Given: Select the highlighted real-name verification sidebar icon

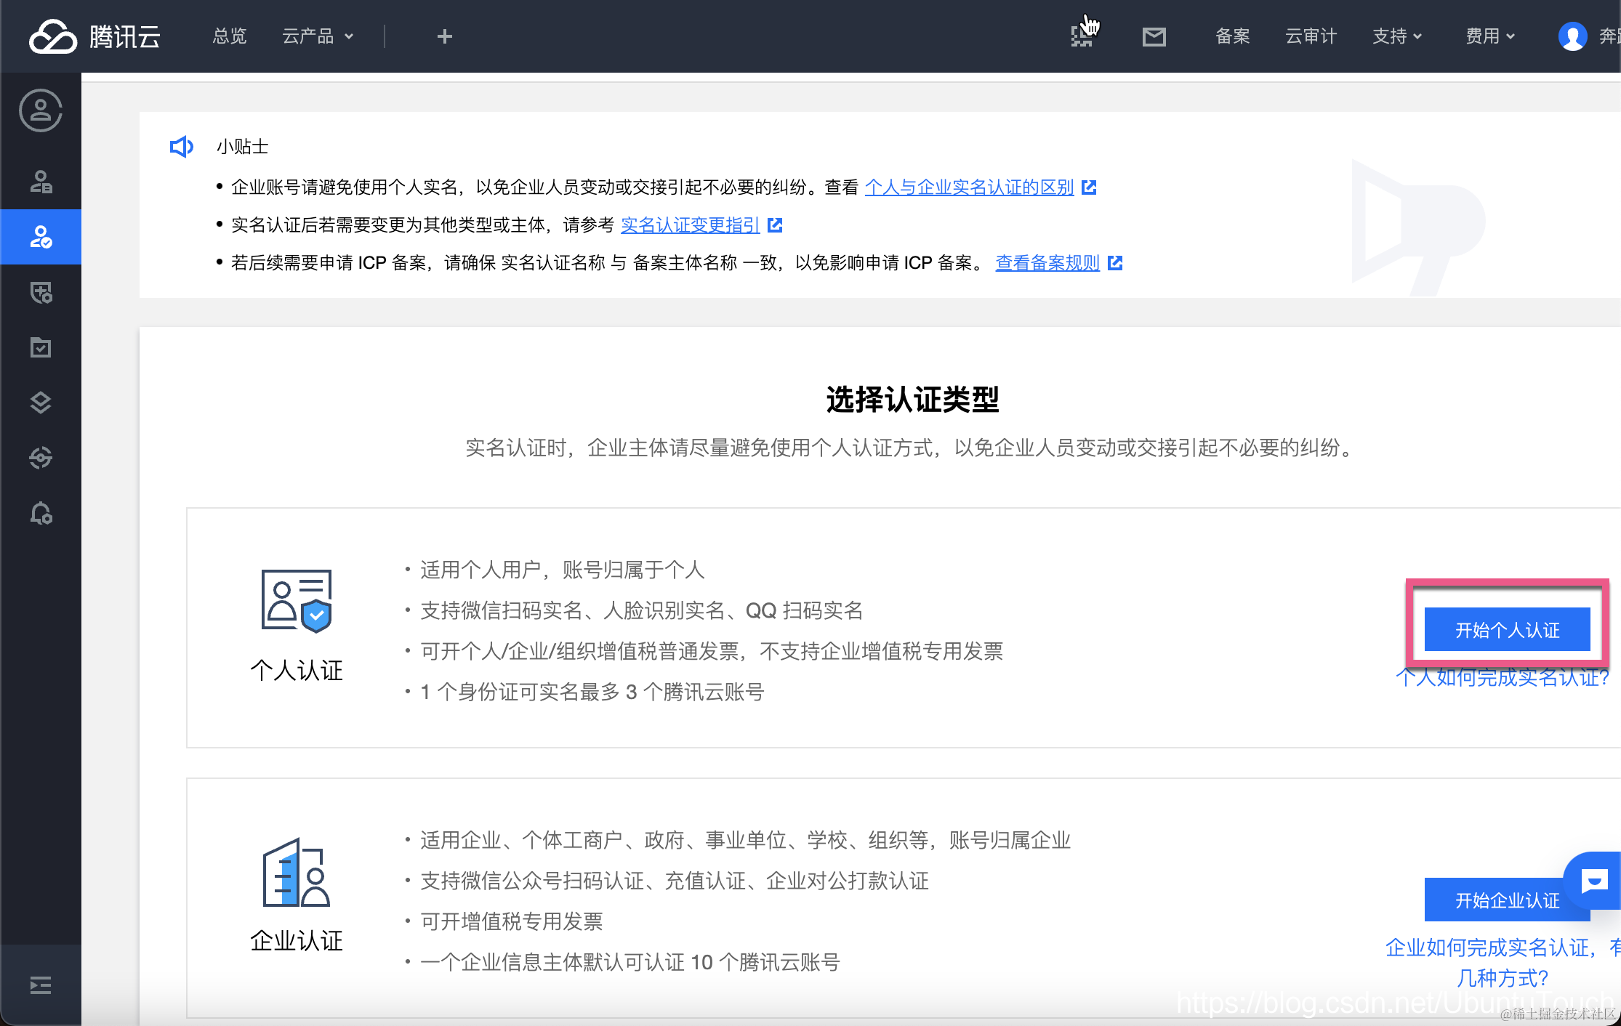Looking at the screenshot, I should (x=41, y=237).
